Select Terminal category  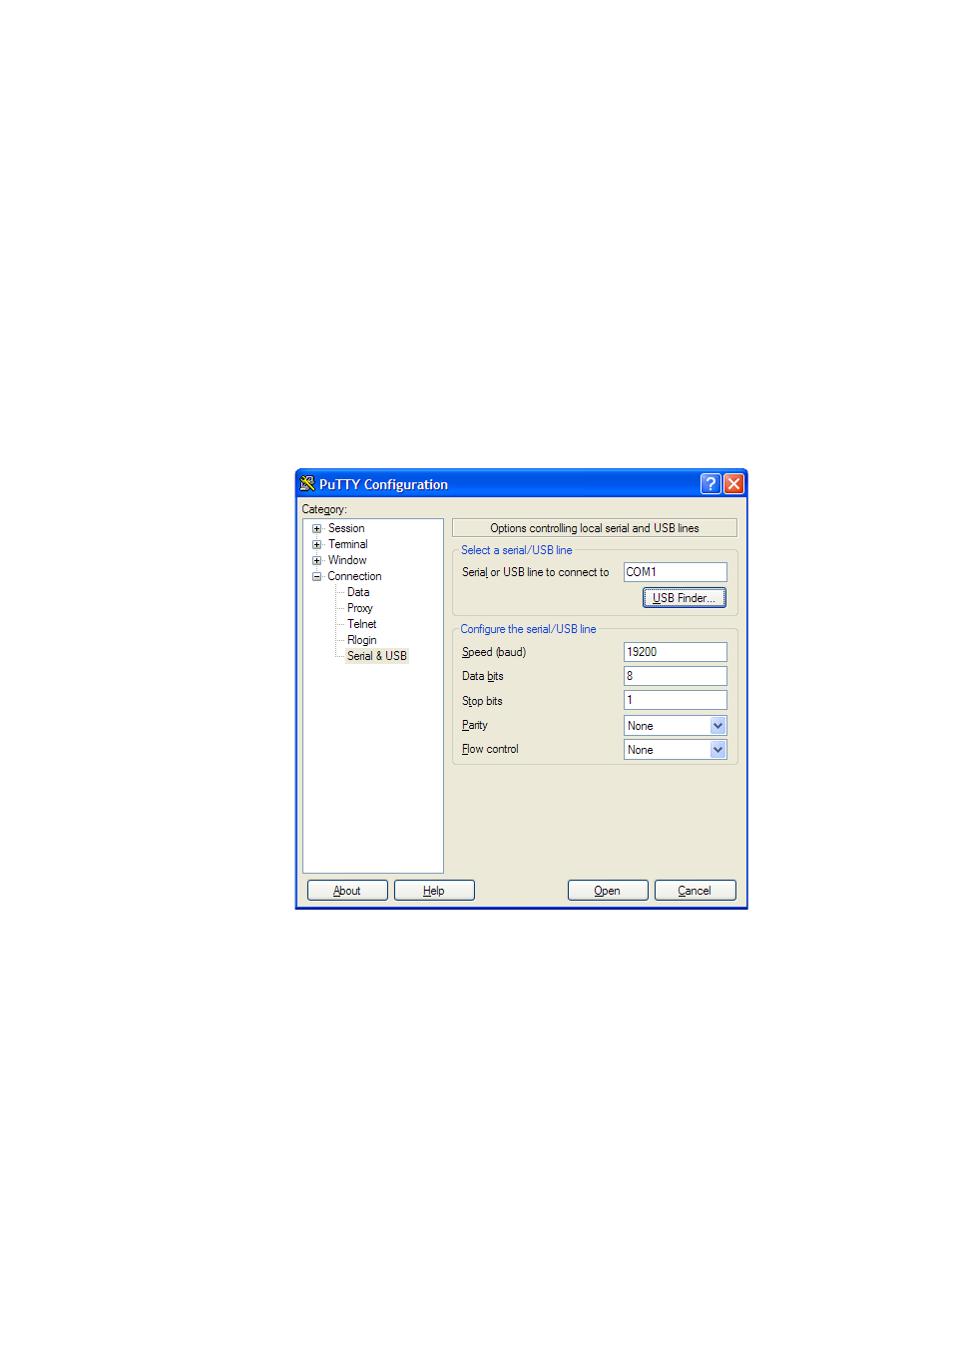click(348, 545)
